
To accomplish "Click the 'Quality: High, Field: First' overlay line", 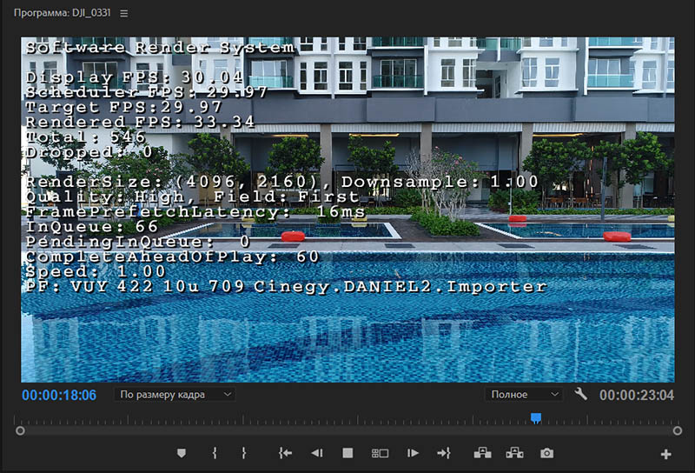I will pyautogui.click(x=192, y=197).
